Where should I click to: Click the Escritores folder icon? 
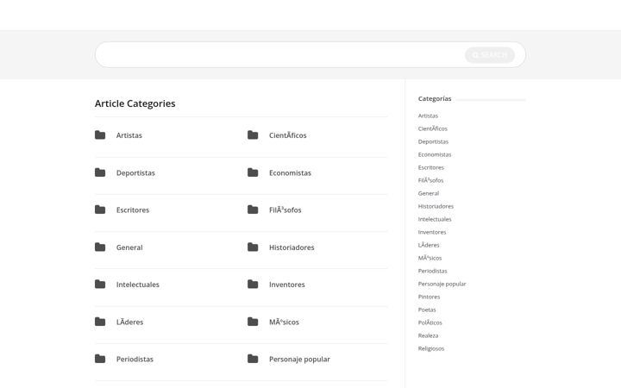pos(100,210)
